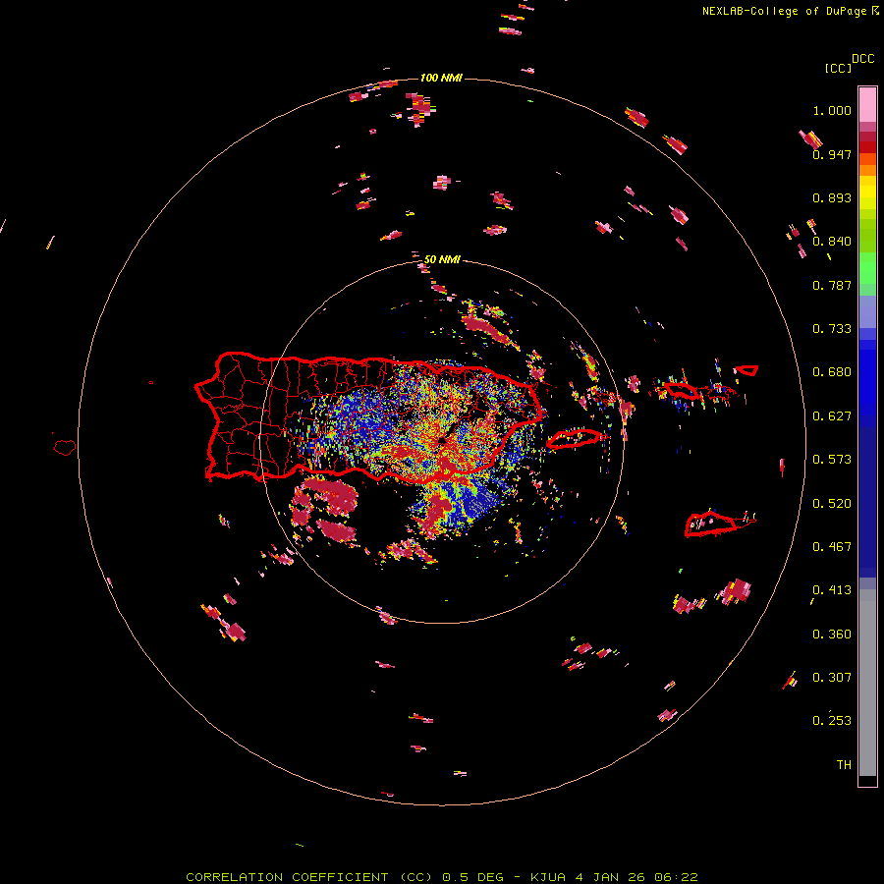Pick the light pink swatch atop color bar
This screenshot has width=884, height=884.
pyautogui.click(x=867, y=104)
